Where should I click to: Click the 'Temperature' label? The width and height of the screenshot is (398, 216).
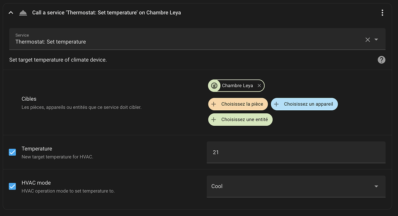pyautogui.click(x=37, y=149)
